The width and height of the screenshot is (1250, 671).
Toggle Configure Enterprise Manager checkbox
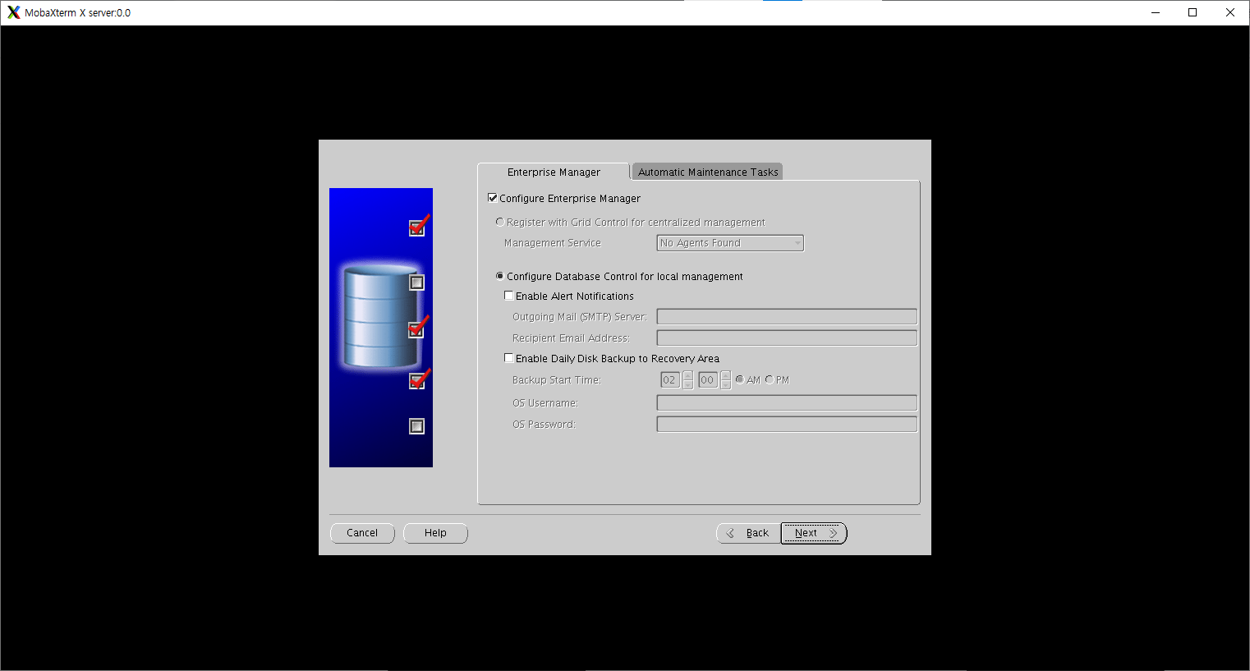[493, 198]
